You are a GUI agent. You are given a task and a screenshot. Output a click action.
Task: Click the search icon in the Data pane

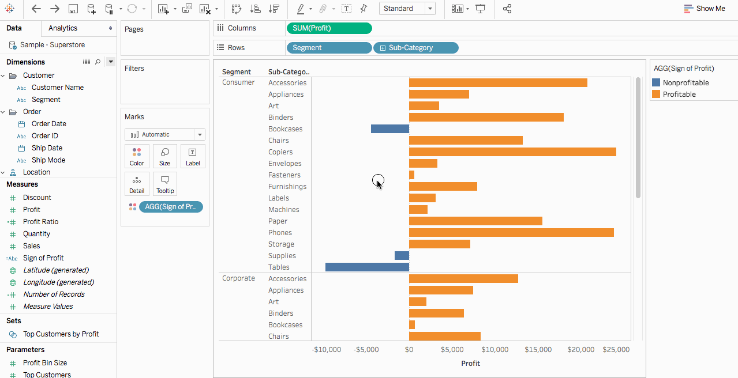point(97,62)
